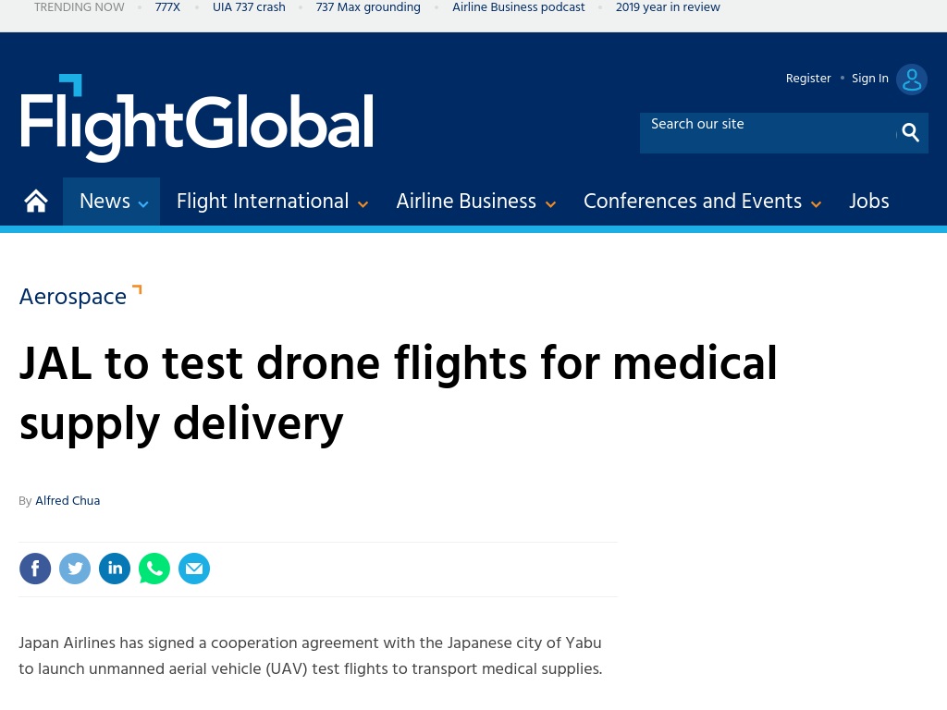Click the search magnifier icon
947x710 pixels.
[x=910, y=133]
